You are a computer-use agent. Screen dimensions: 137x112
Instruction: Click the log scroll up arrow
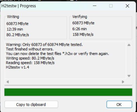[x=129, y=45]
